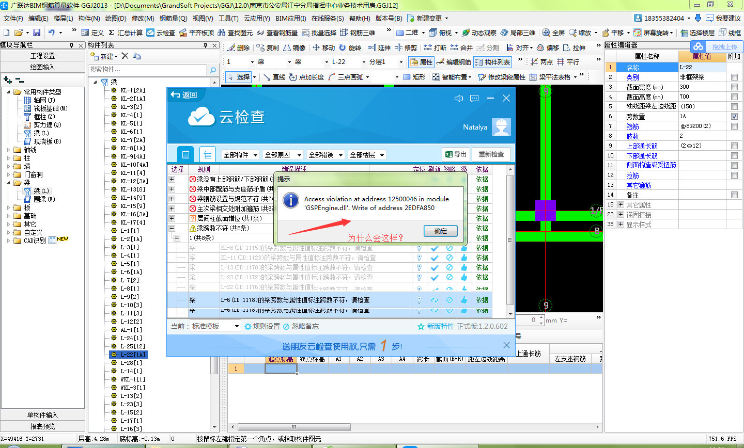Image resolution: width=744 pixels, height=448 pixels.
Task: Click the list view icon in 云检查
Action: (207, 154)
